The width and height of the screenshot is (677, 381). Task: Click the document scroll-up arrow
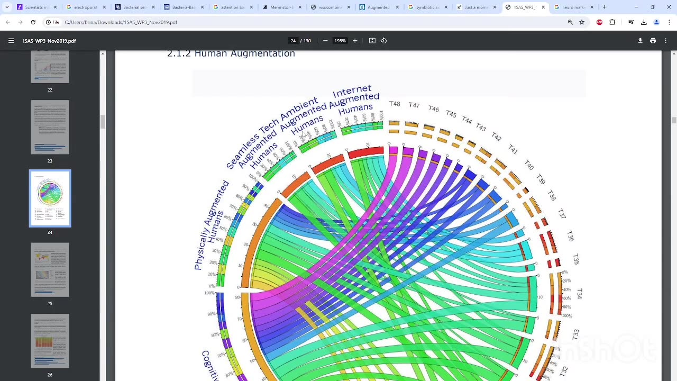[674, 53]
